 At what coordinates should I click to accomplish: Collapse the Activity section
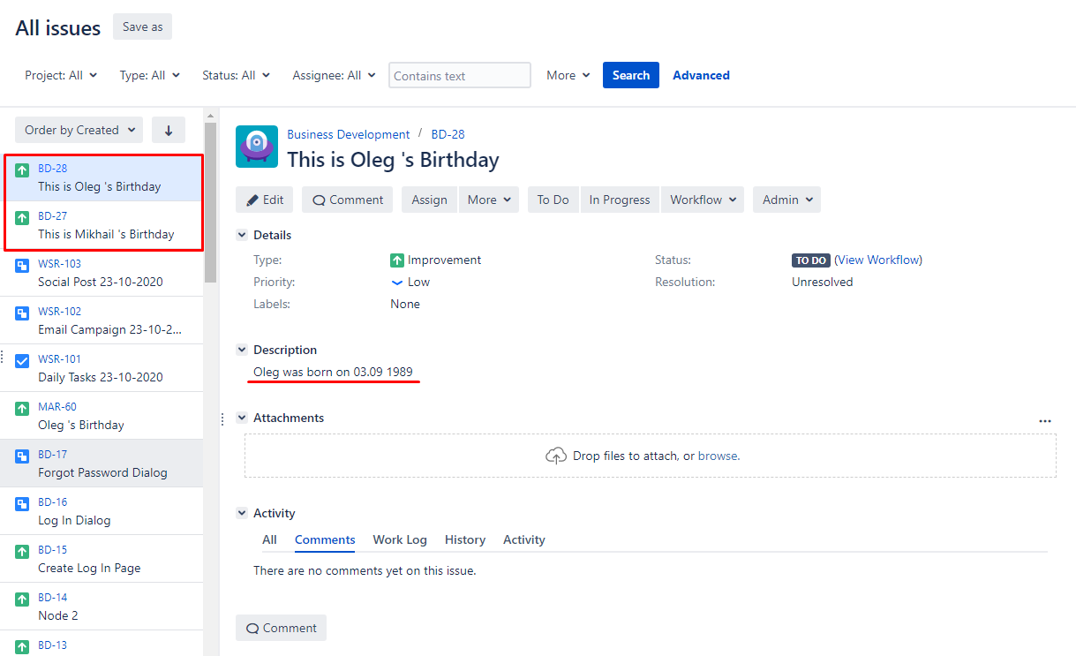(x=242, y=514)
